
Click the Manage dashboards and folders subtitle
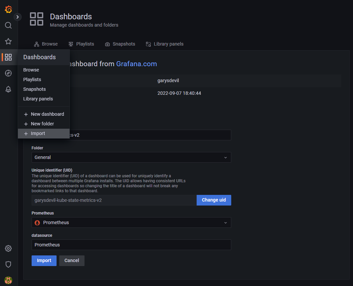[84, 25]
